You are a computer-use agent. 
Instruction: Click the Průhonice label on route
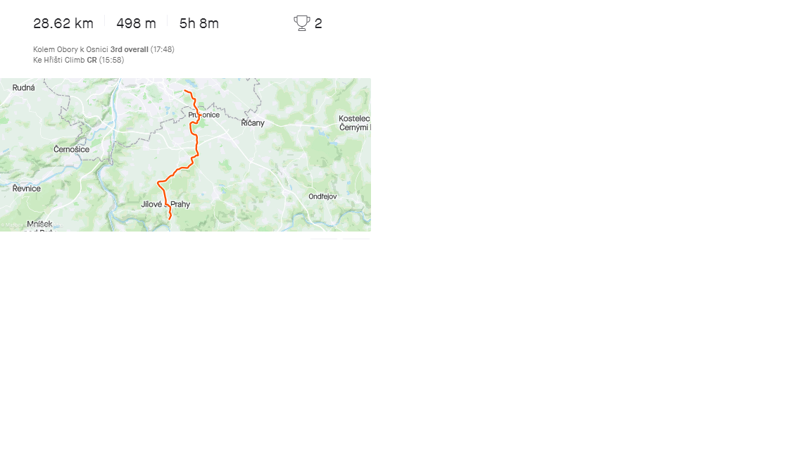[x=203, y=115]
